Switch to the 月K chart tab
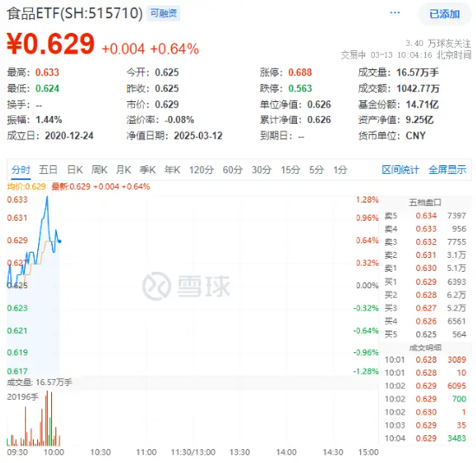 click(123, 170)
